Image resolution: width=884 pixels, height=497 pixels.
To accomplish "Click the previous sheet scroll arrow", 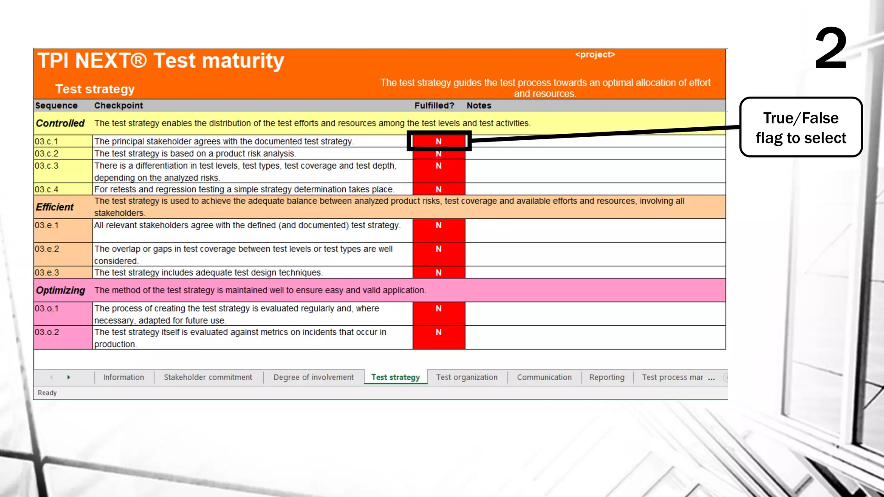I will [x=51, y=377].
